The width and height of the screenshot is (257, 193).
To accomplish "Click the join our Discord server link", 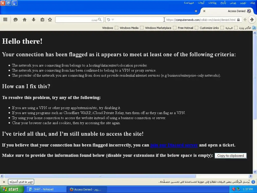I will point(174,145).
